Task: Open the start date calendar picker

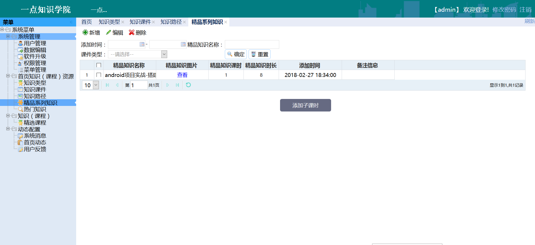Action: 142,44
